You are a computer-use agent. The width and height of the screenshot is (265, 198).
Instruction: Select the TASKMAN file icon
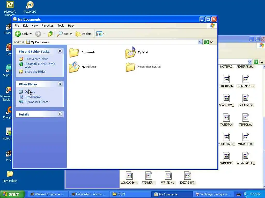[x=226, y=118]
